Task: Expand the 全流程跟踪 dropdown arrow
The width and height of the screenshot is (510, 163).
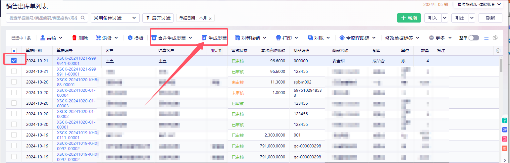Action: click(x=374, y=38)
